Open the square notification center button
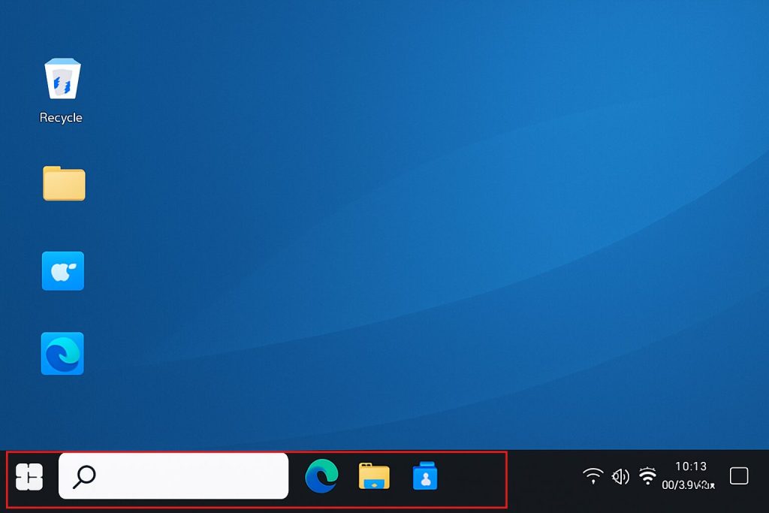The width and height of the screenshot is (769, 513). (739, 476)
